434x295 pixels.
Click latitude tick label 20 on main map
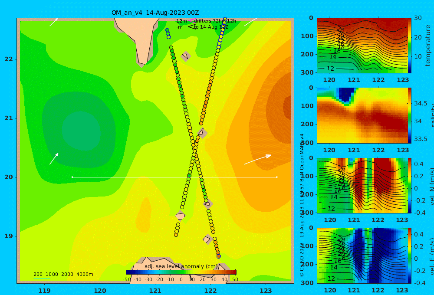9,177
